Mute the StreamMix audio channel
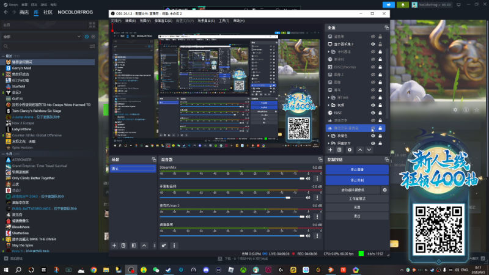The width and height of the screenshot is (489, 275). pyautogui.click(x=308, y=178)
